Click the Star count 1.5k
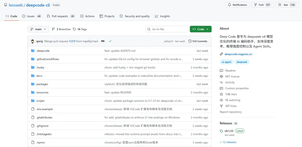 292,5
